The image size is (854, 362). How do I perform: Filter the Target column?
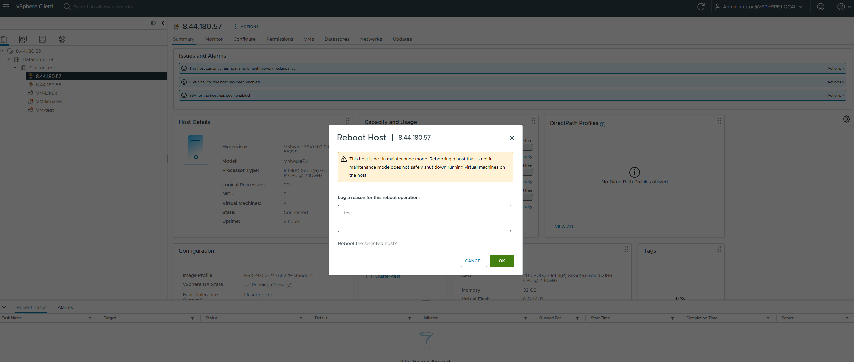pos(192,318)
